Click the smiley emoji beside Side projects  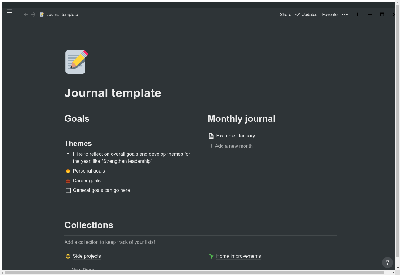[x=68, y=256]
